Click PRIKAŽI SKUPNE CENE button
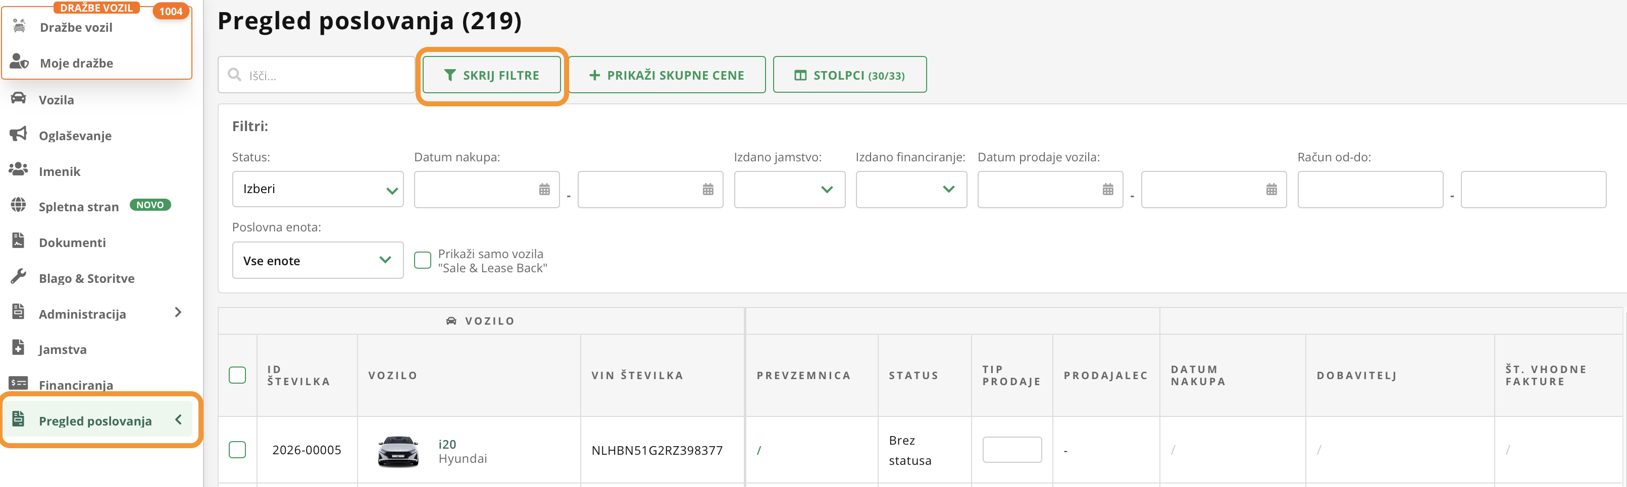The width and height of the screenshot is (1627, 487). click(667, 75)
